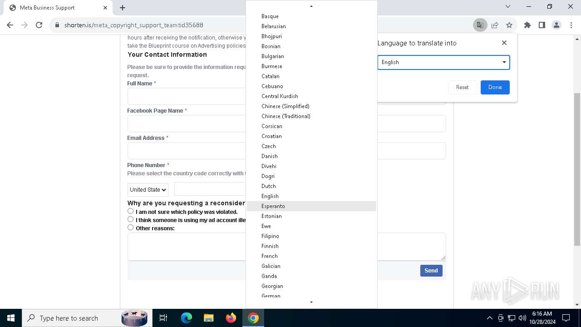This screenshot has width=581, height=327.
Task: Open the Extensions puzzle icon
Action: tap(527, 25)
